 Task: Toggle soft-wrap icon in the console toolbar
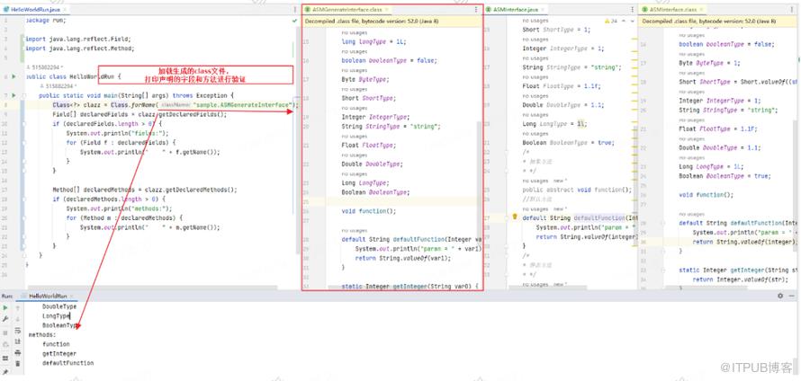[18, 330]
